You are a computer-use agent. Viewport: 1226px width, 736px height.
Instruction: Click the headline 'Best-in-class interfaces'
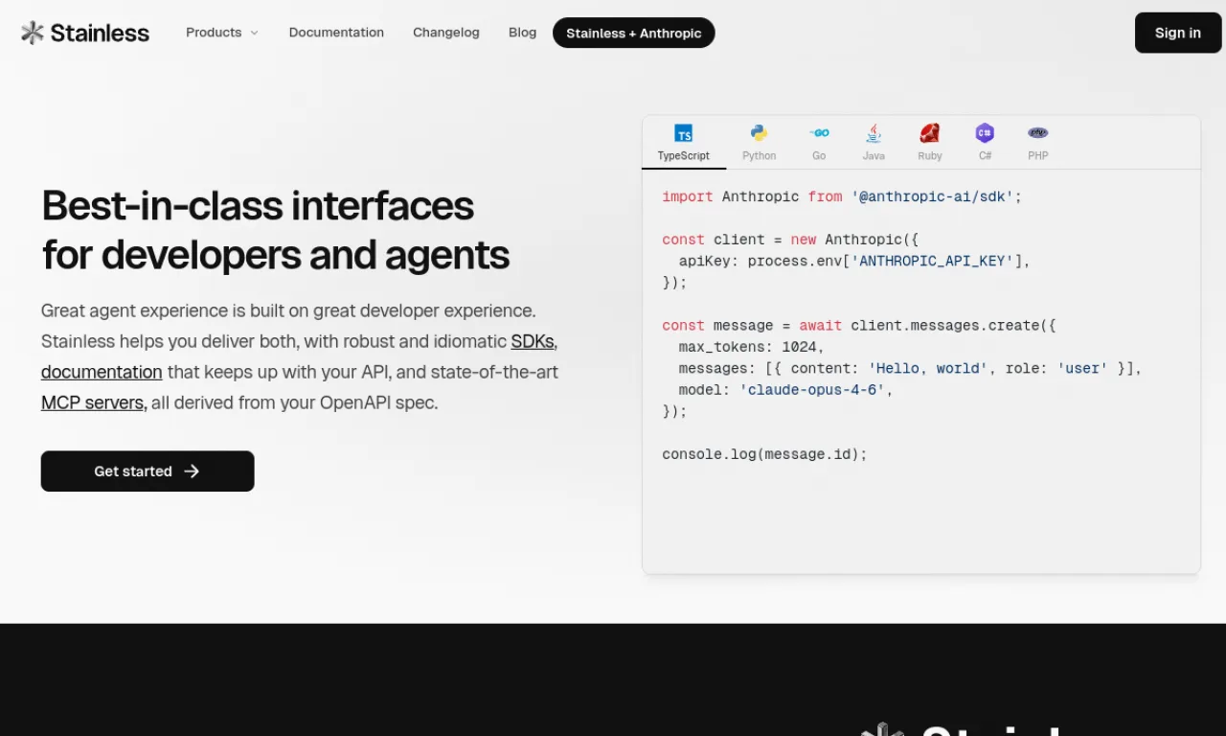click(258, 205)
